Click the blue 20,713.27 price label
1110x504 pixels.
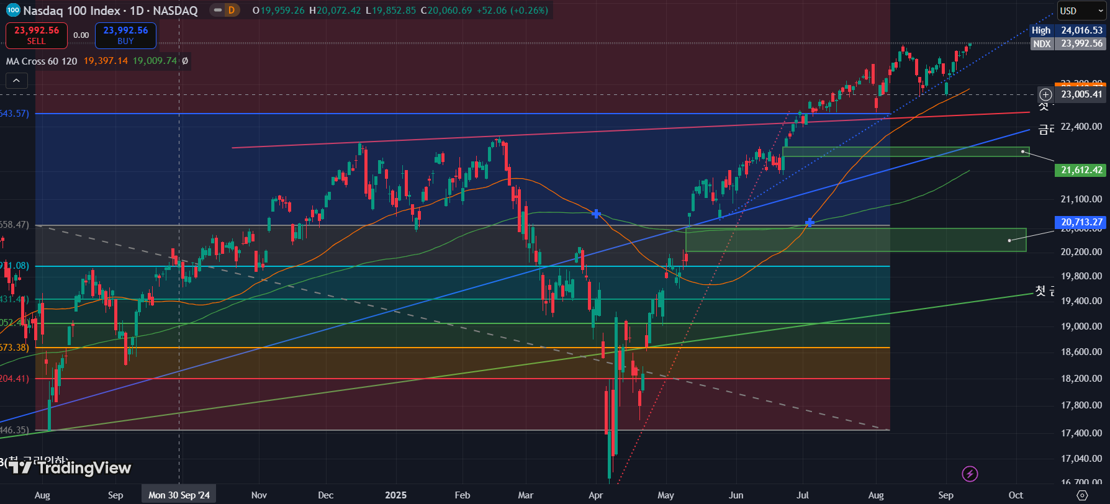(x=1081, y=222)
